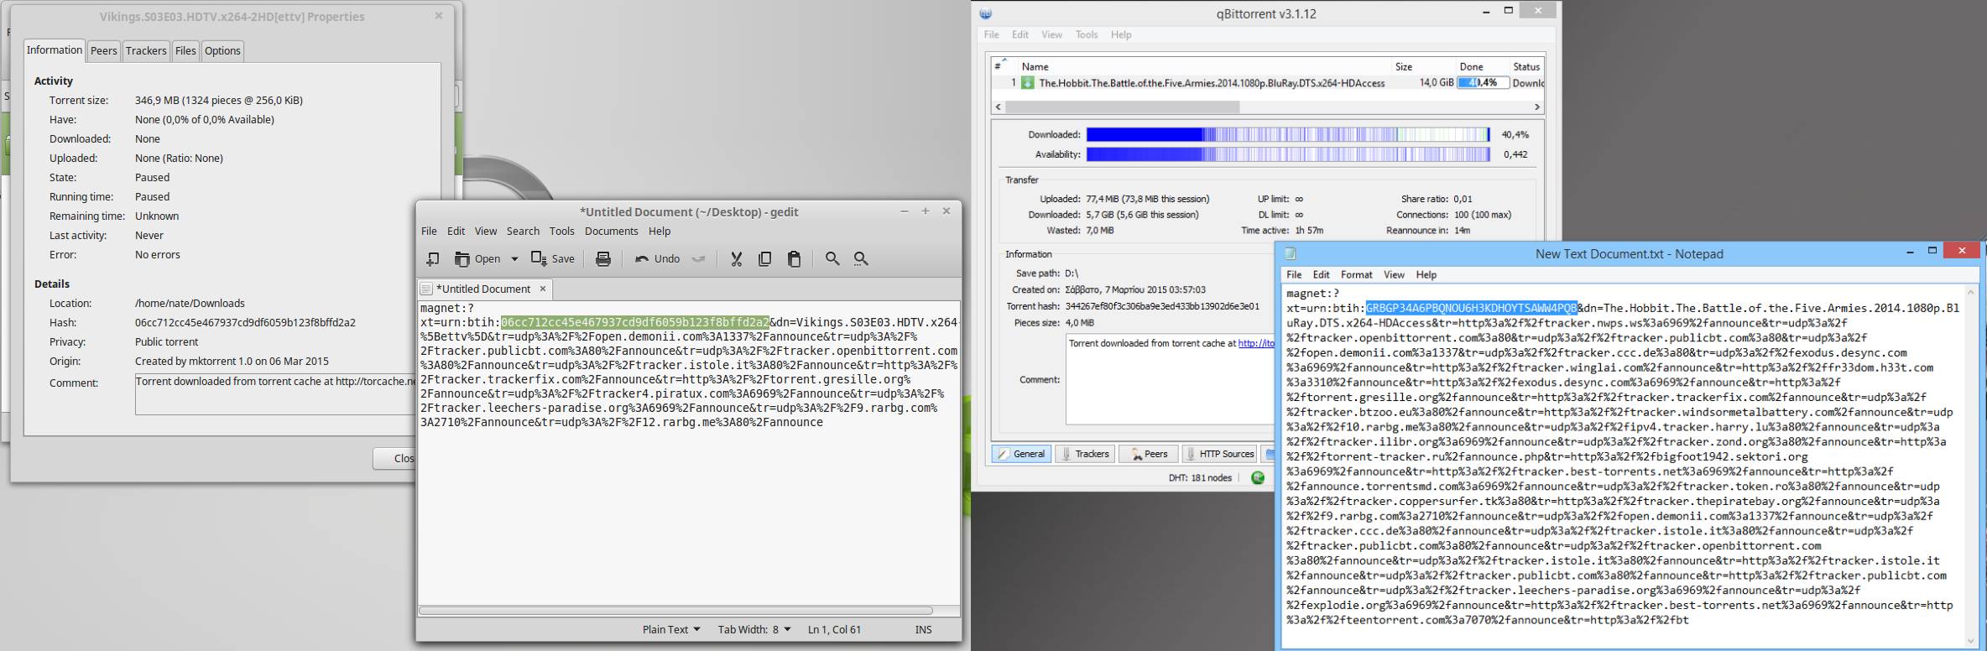The image size is (1987, 651).
Task: Switch to Peers tab in Properties dialog
Action: (103, 51)
